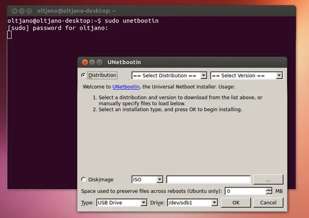
Task: Click the persistent space MB field
Action: [246, 191]
